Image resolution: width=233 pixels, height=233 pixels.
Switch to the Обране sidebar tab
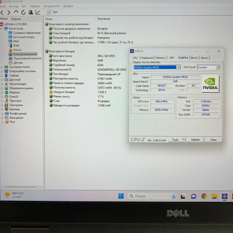(x=16, y=19)
